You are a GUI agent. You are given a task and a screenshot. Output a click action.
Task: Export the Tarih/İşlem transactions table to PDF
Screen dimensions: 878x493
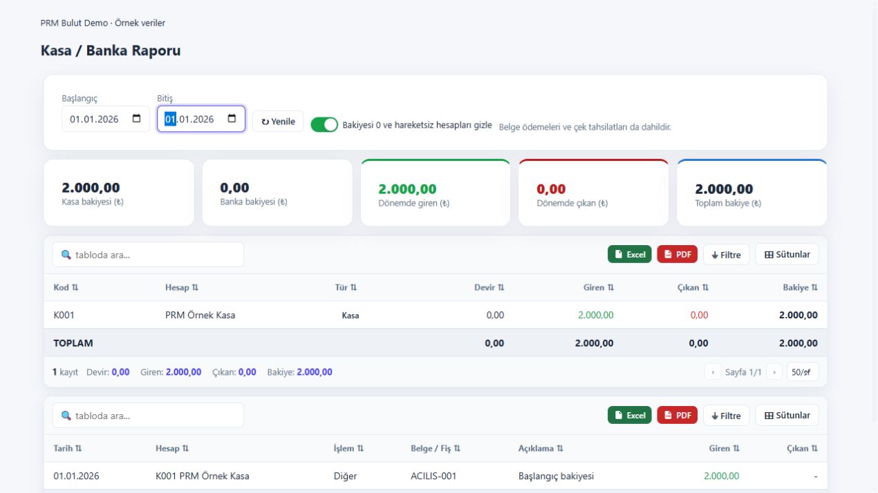[x=678, y=415]
